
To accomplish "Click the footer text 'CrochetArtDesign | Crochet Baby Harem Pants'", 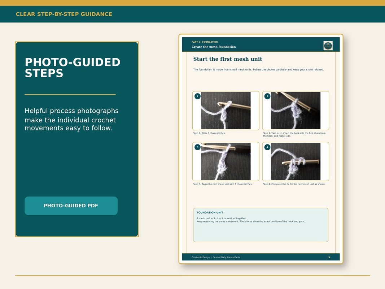I will click(x=215, y=257).
